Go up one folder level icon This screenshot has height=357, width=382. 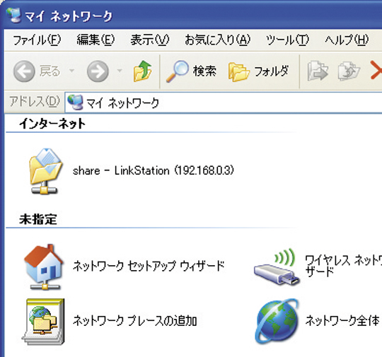[x=142, y=71]
